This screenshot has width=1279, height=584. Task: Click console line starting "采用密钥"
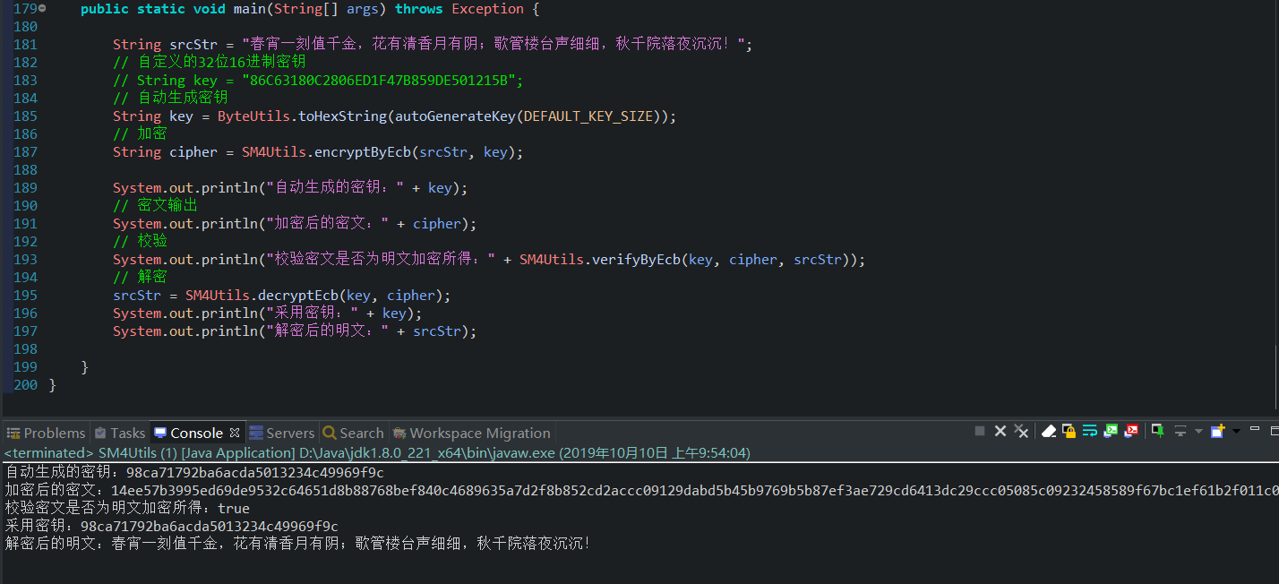pos(172,526)
